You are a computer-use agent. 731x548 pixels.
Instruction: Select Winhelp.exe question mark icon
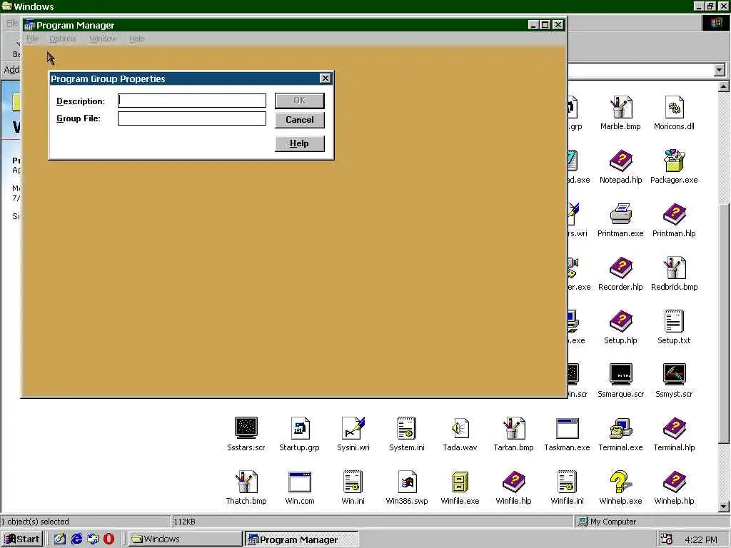[x=620, y=482]
